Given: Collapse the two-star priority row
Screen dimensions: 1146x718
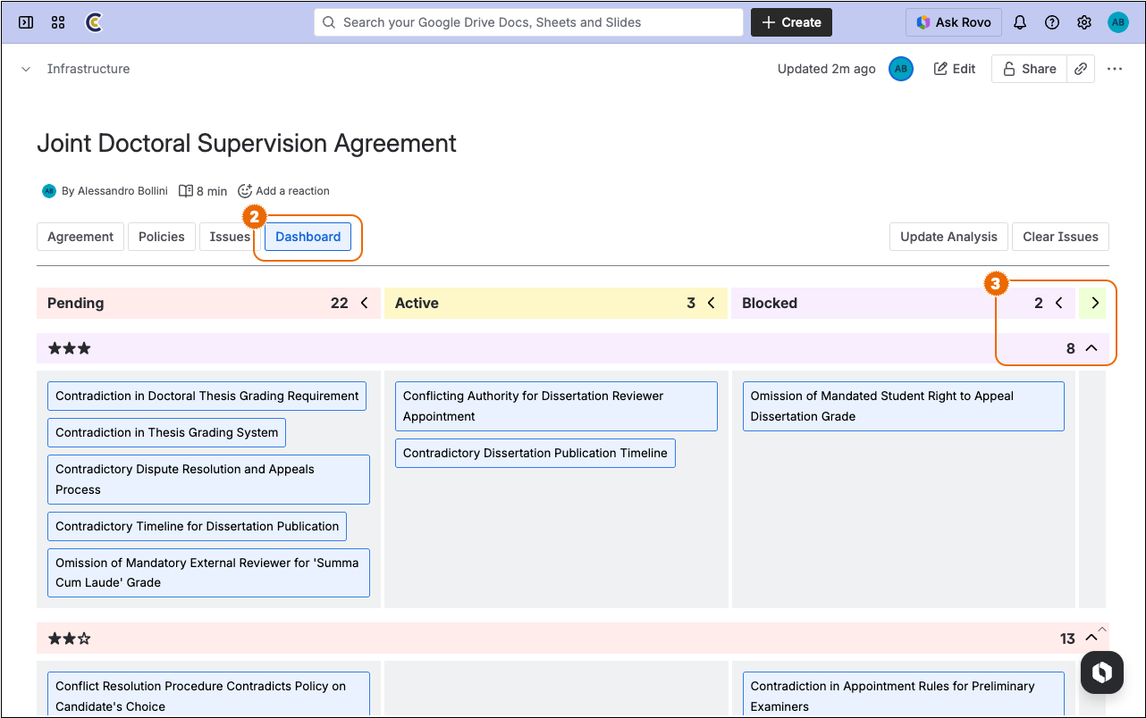Looking at the screenshot, I should coord(1091,639).
